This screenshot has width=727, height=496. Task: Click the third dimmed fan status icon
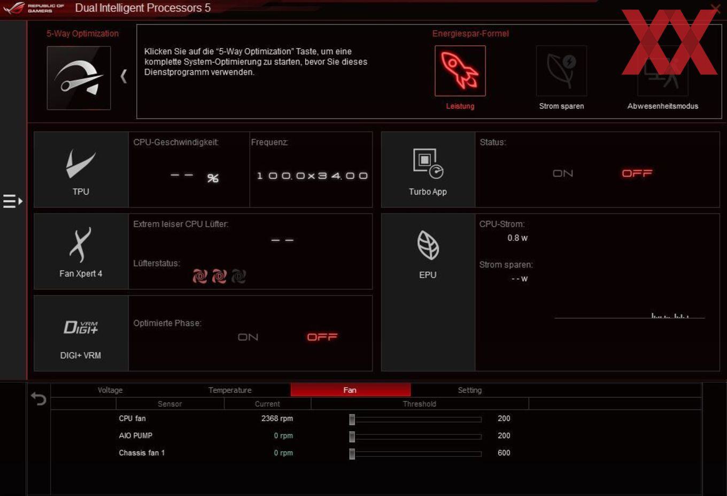[x=238, y=276]
